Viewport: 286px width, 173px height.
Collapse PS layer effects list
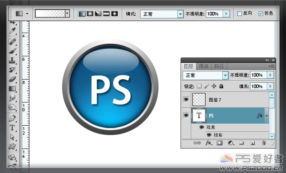coord(266,115)
